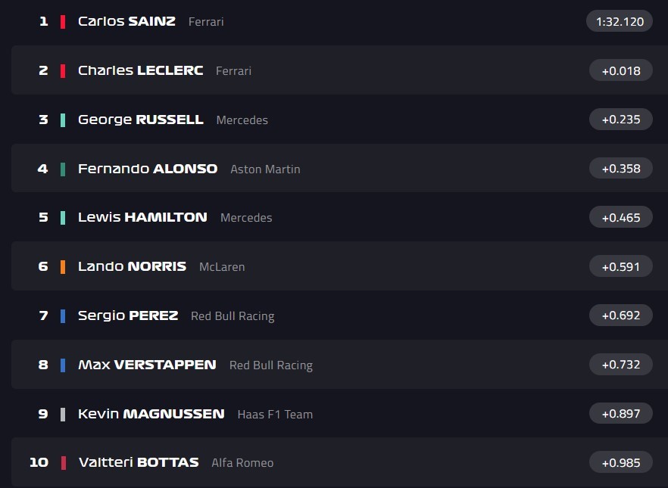The width and height of the screenshot is (668, 488).
Task: Click red Ferrari color bar beside Sainz
Action: (63, 21)
